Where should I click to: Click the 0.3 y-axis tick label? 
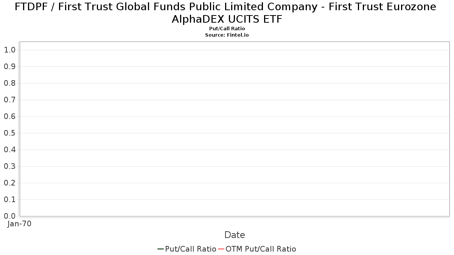(x=10, y=166)
